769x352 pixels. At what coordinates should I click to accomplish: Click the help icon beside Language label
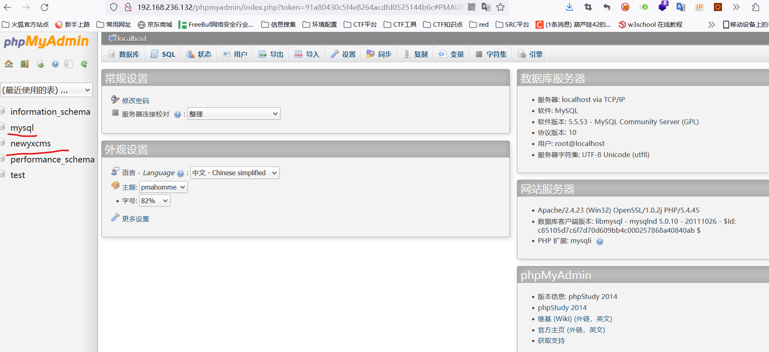(x=180, y=174)
